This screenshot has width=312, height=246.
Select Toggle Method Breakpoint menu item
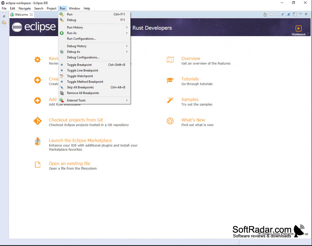coord(95,82)
